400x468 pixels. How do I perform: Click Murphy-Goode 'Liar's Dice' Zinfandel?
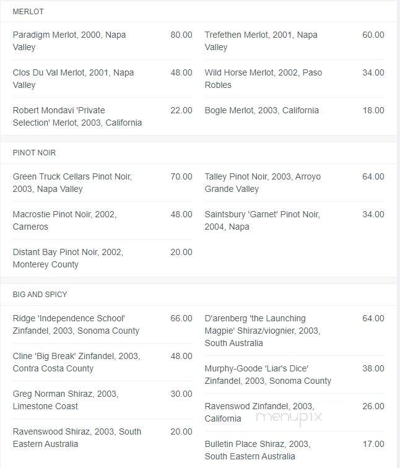click(x=294, y=375)
